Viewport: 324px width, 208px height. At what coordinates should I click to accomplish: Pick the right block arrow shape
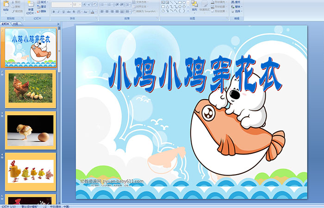tap(180, 7)
